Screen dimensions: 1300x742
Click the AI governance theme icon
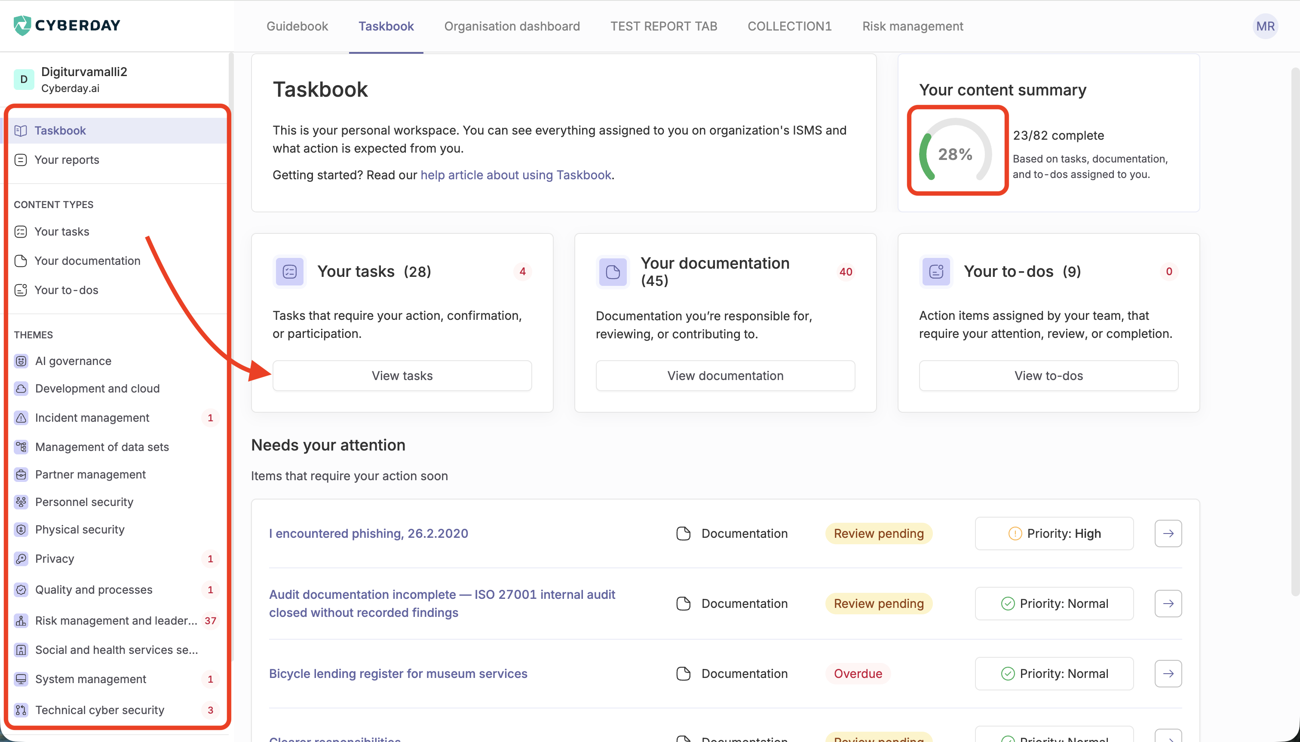[21, 361]
